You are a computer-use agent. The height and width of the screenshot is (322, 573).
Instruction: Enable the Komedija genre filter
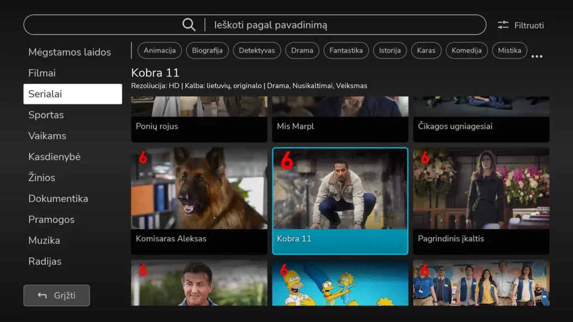[x=467, y=50]
